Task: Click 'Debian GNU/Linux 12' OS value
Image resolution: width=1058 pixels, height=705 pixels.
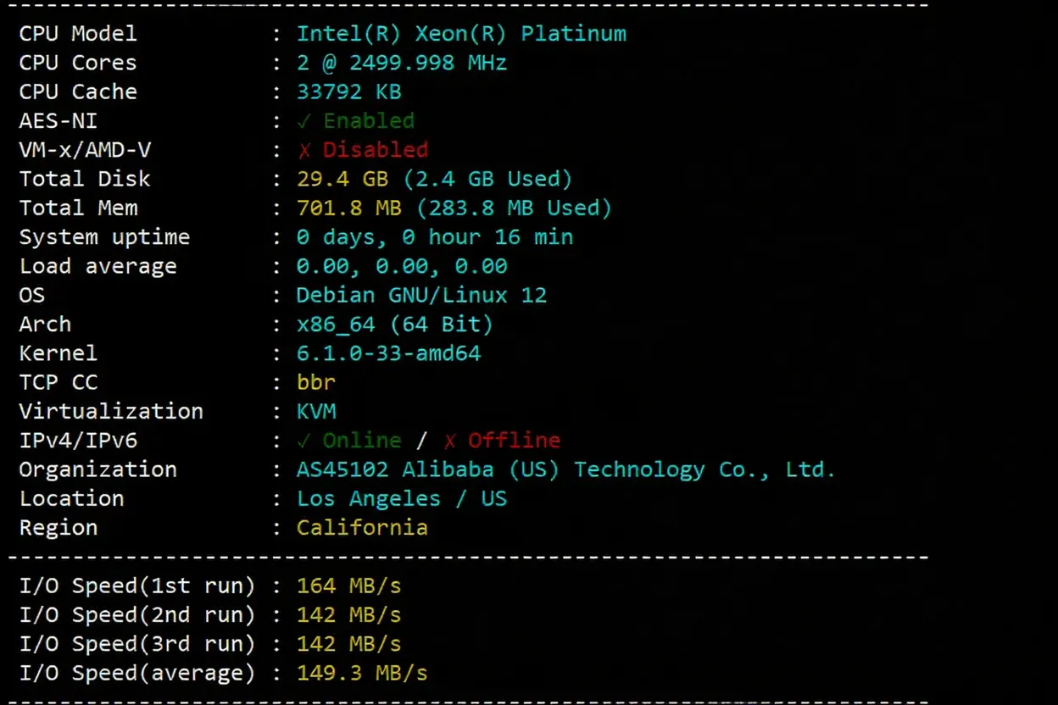Action: click(421, 295)
